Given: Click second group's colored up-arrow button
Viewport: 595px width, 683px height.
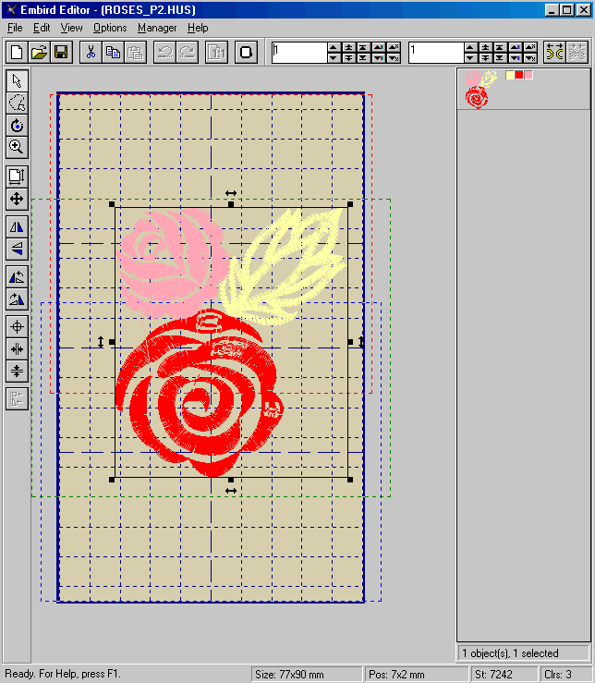Looking at the screenshot, I should 516,47.
